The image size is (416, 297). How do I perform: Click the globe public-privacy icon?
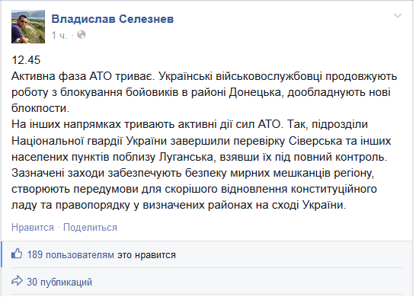coord(82,35)
